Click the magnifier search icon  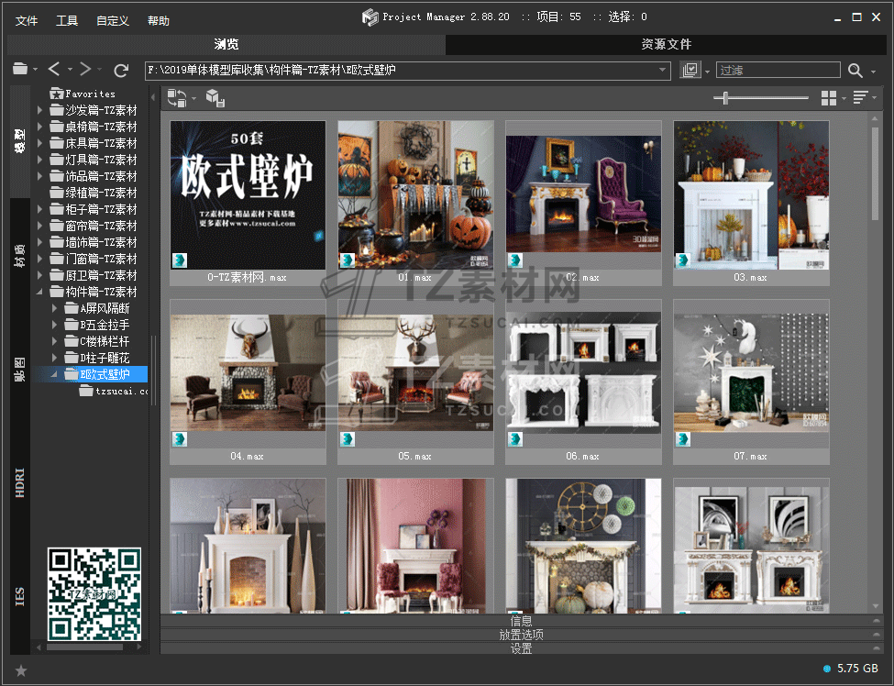[855, 71]
